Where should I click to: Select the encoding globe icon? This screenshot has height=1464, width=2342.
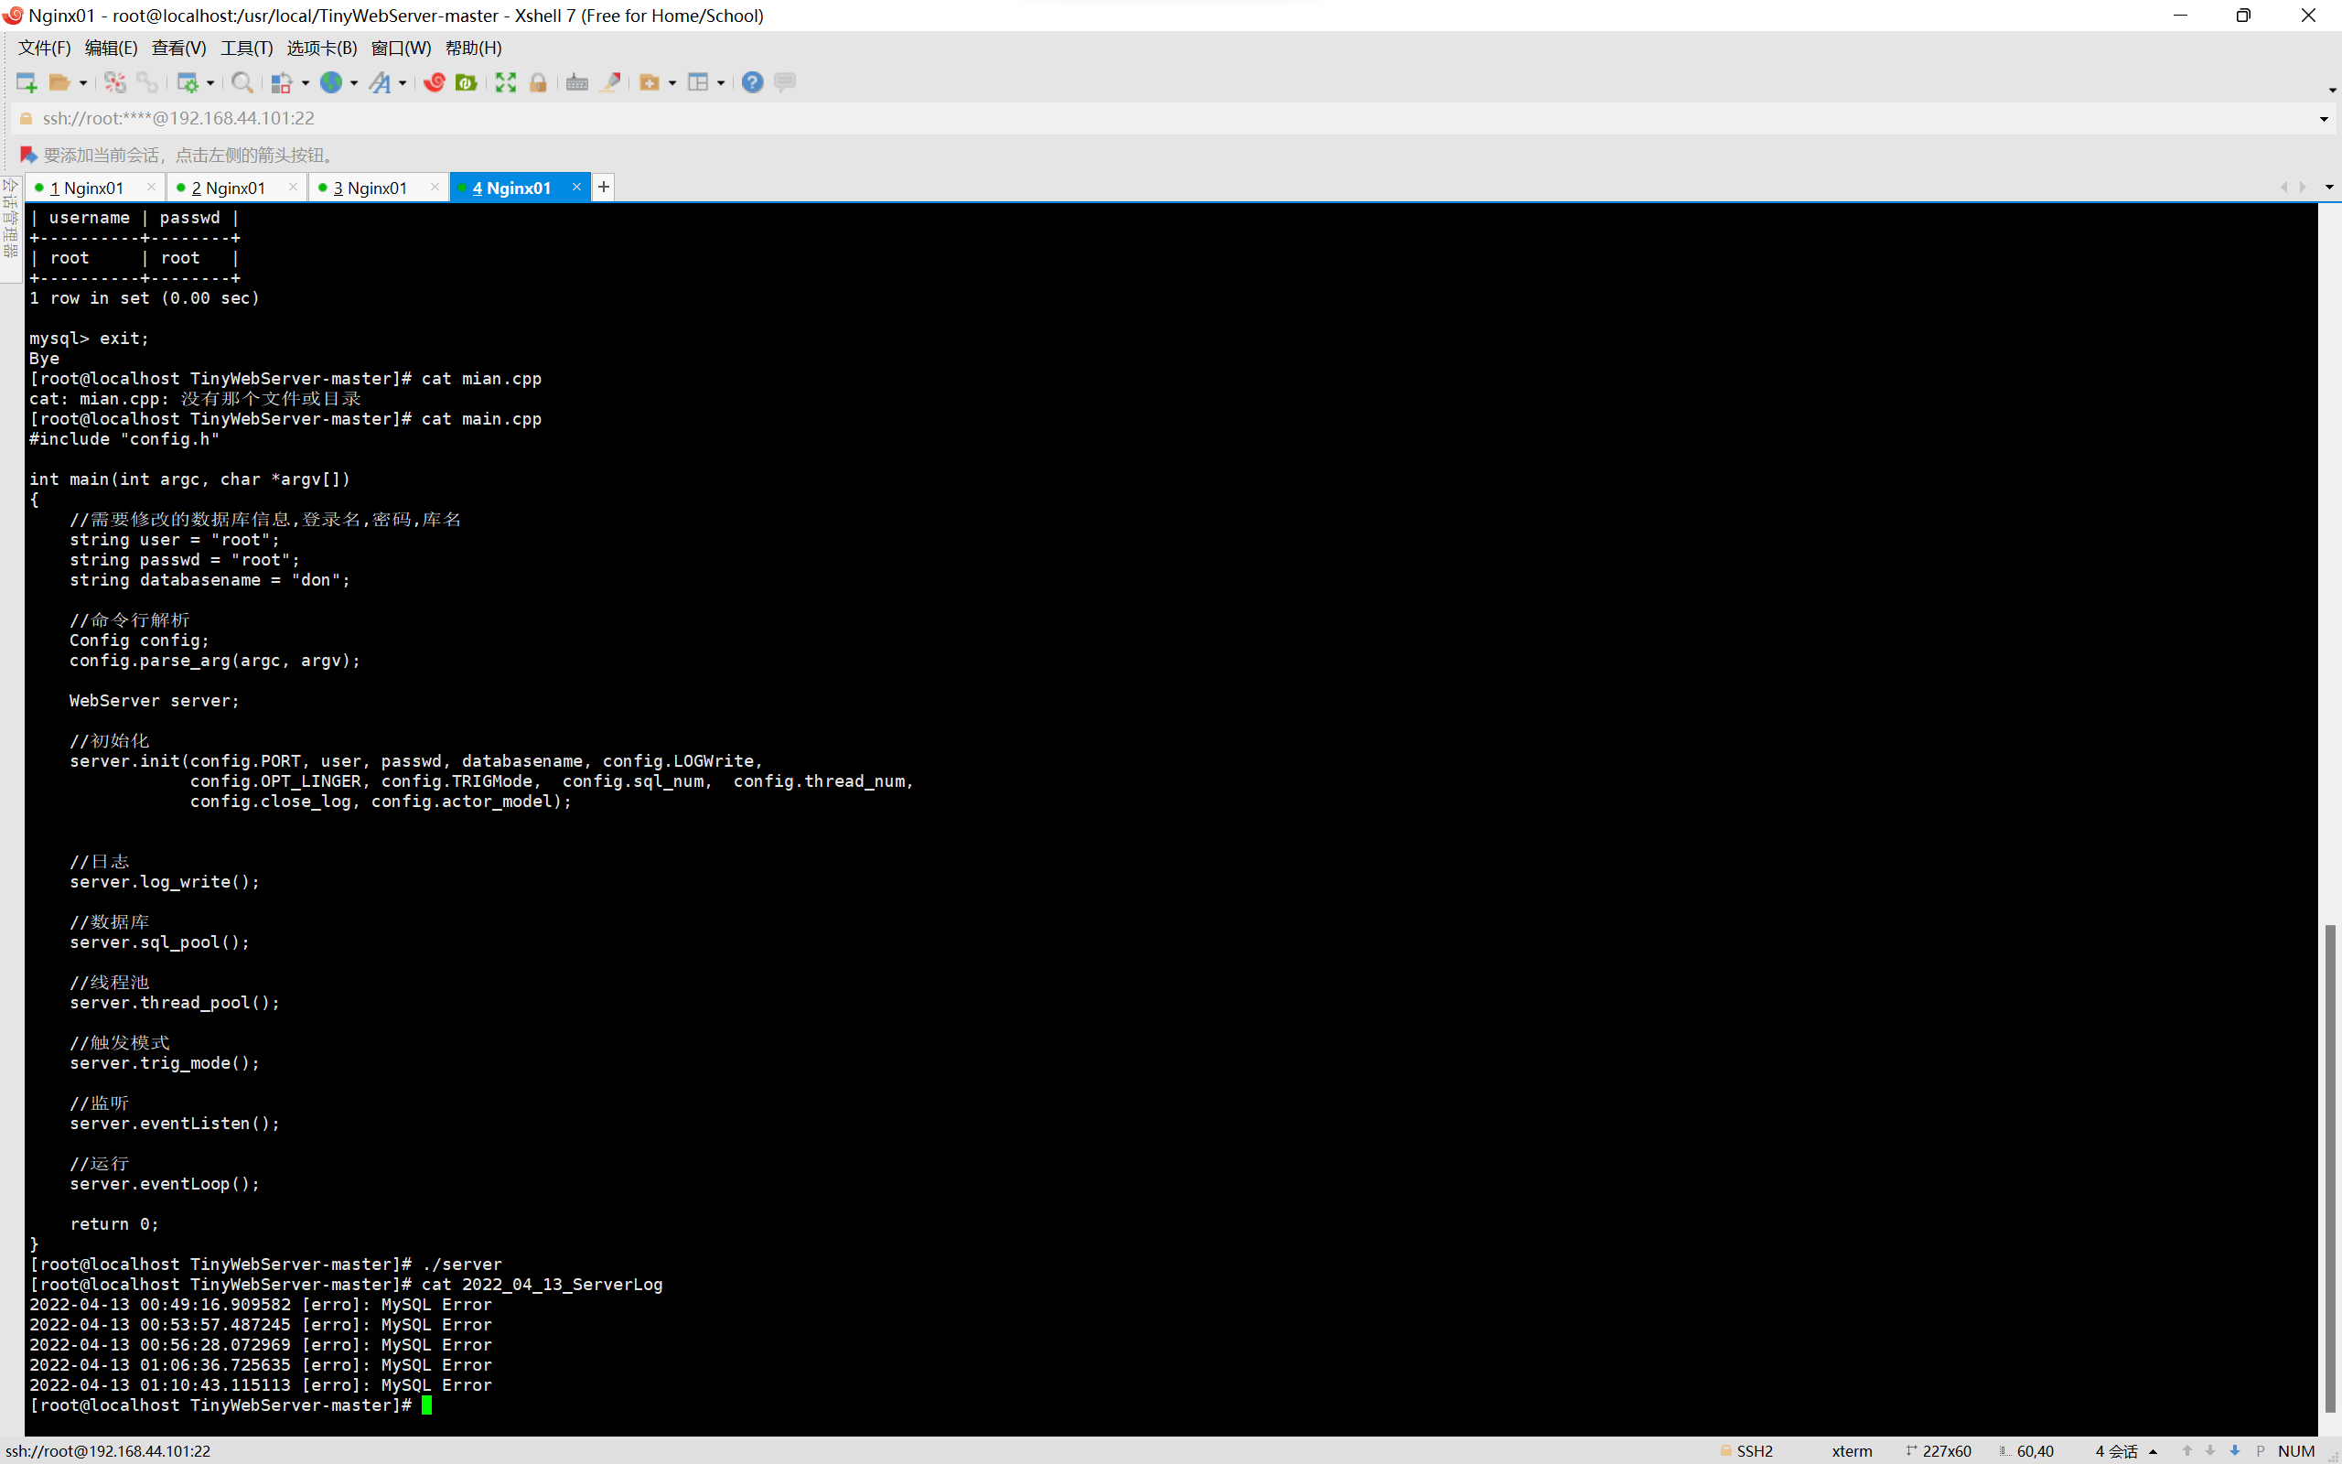(332, 82)
